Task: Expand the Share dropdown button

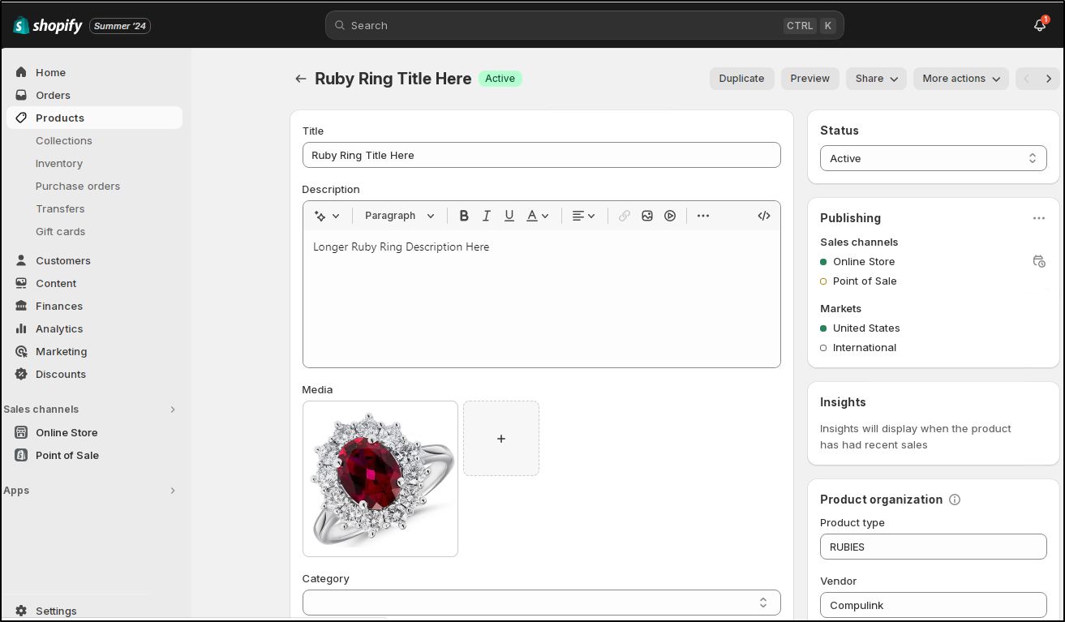Action: [876, 79]
